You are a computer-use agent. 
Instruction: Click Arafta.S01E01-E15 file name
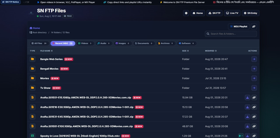click(86, 97)
